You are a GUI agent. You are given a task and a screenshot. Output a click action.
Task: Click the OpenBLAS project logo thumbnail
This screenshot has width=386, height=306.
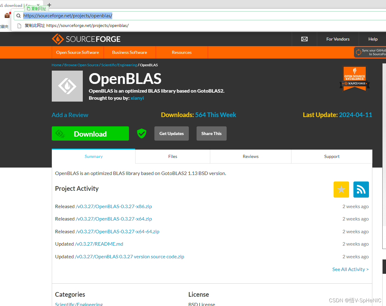tap(67, 86)
